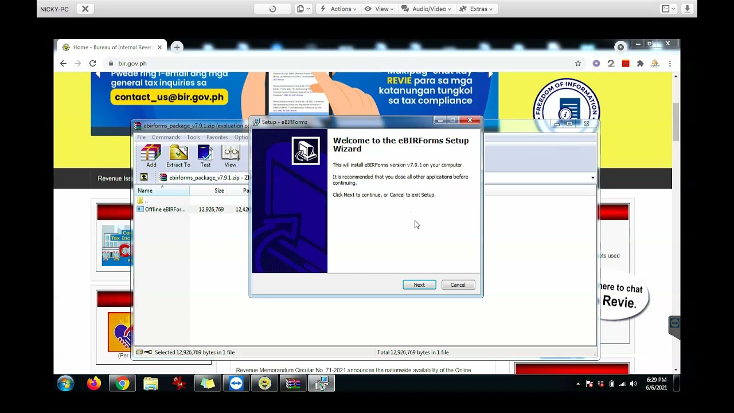This screenshot has width=734, height=413.
Task: Open Chrome three-dot menu
Action: point(670,64)
